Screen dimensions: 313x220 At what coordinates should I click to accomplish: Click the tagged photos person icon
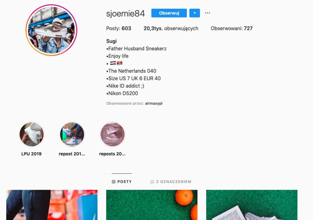click(x=152, y=182)
